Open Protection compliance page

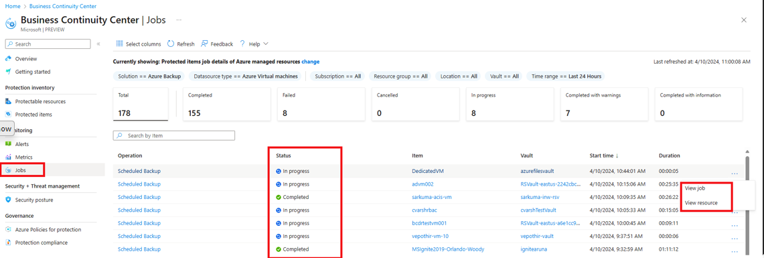(x=41, y=243)
